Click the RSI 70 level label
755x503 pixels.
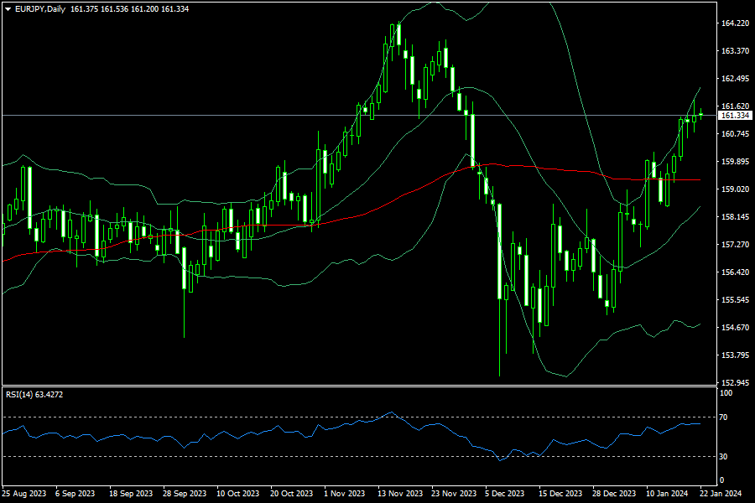pos(723,417)
